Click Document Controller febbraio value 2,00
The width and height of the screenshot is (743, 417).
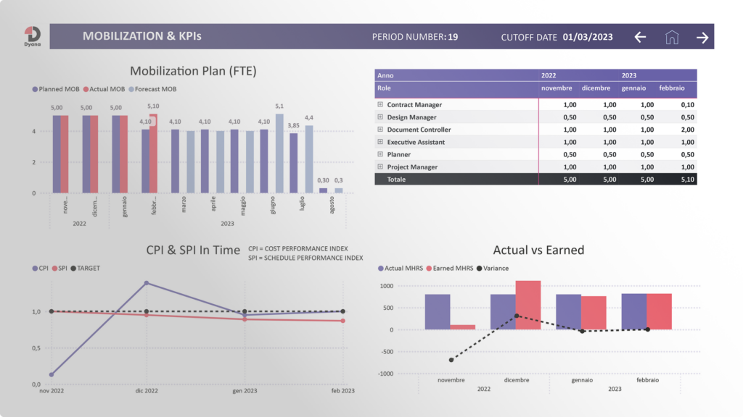pos(687,130)
